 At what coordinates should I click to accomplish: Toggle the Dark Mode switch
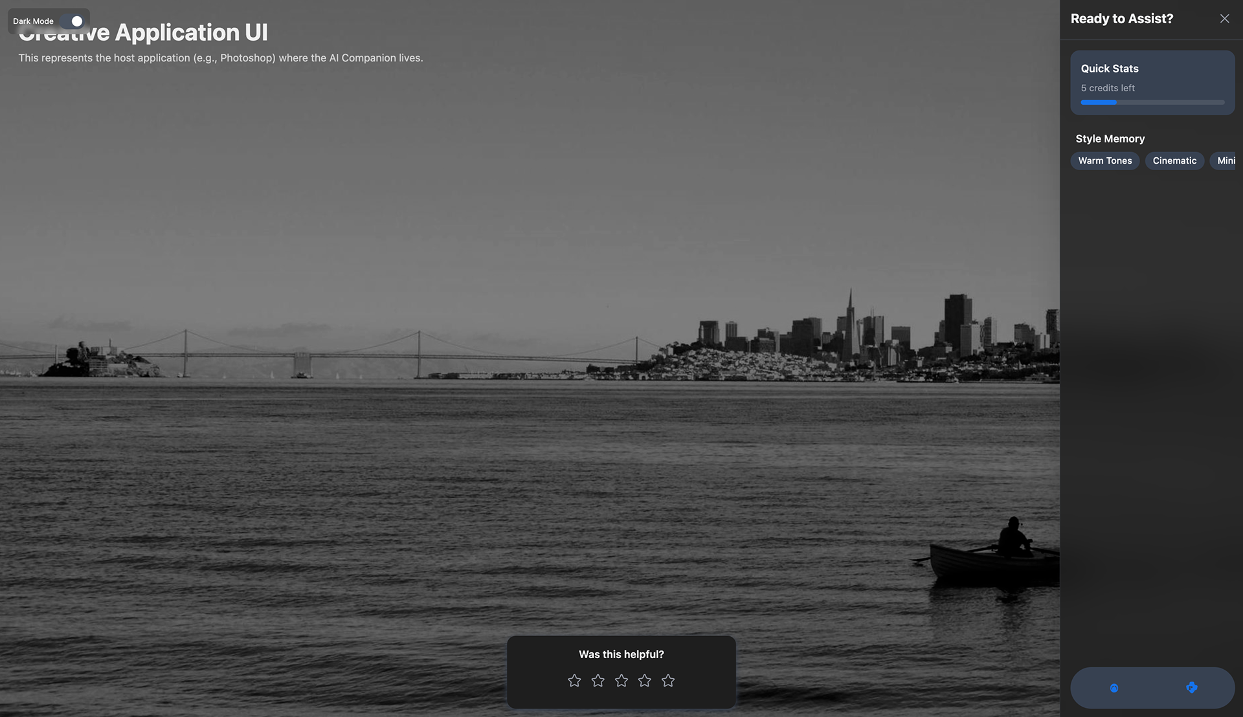tap(73, 21)
